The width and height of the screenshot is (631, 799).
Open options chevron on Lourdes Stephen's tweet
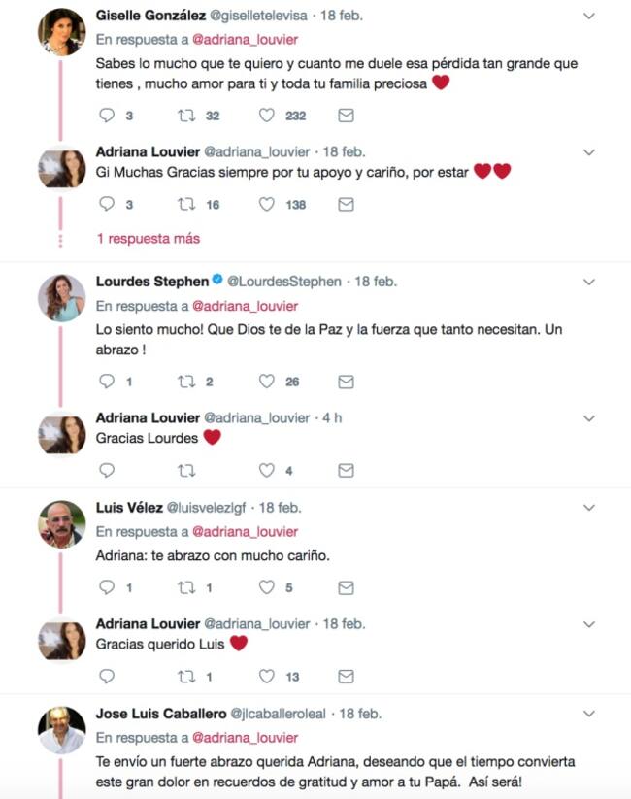589,283
